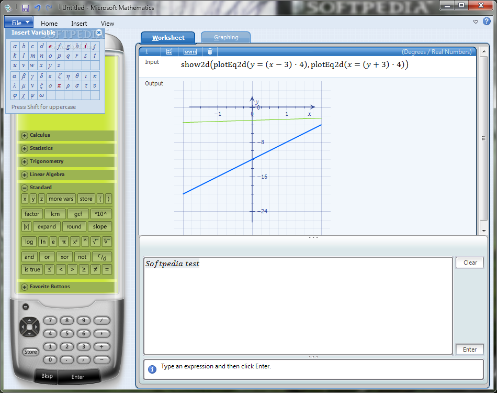
Task: Click the gcf button
Action: (x=78, y=214)
